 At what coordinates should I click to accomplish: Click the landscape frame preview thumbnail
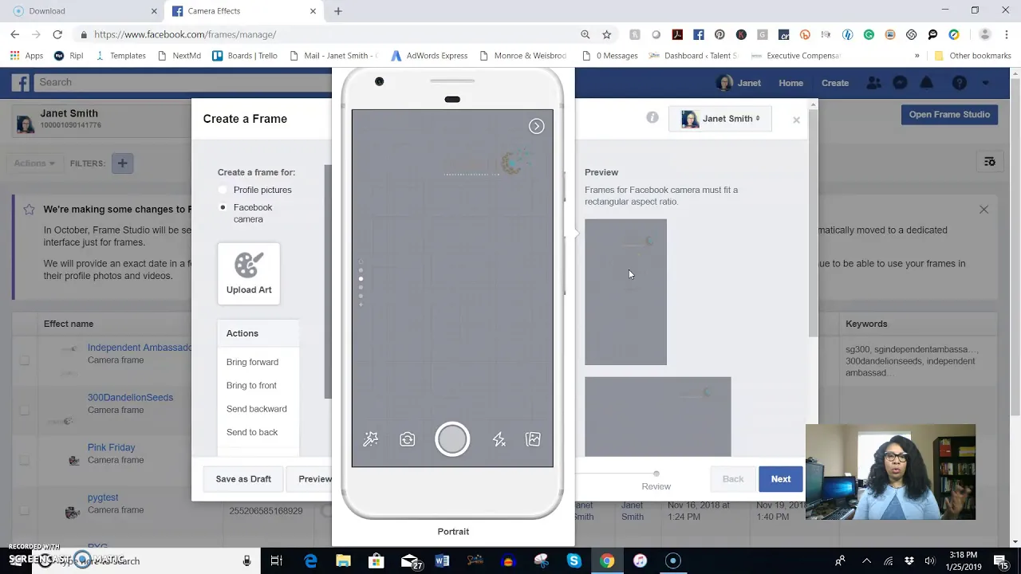(657, 417)
